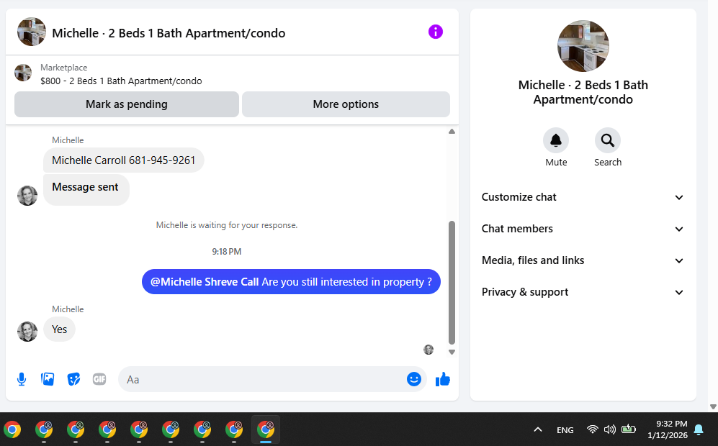The image size is (718, 446).
Task: Expand the Privacy & support section
Action: coord(583,292)
